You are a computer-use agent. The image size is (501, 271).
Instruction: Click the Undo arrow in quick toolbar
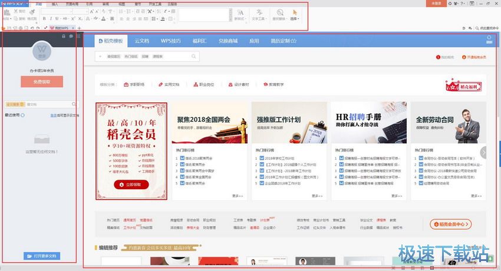(x=32, y=28)
